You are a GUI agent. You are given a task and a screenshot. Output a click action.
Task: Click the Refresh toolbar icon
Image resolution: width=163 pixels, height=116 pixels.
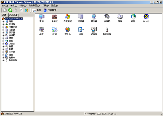[x=21, y=10]
